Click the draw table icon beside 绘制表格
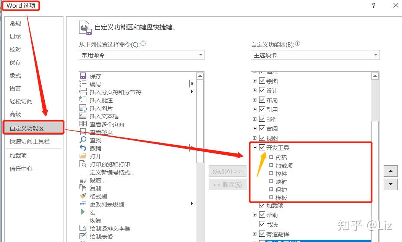The height and width of the screenshot is (242, 402). (x=83, y=236)
